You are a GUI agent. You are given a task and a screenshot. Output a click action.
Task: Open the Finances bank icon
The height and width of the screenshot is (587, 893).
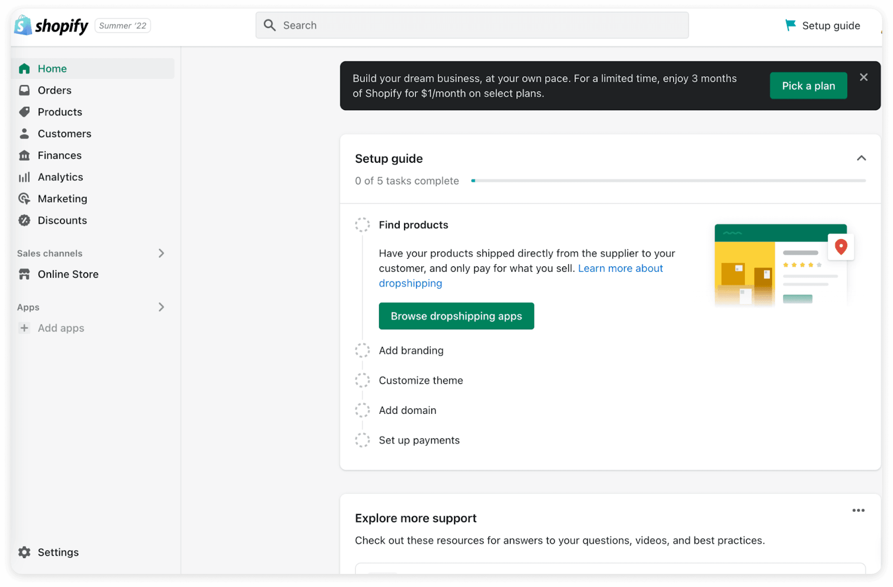pyautogui.click(x=25, y=155)
